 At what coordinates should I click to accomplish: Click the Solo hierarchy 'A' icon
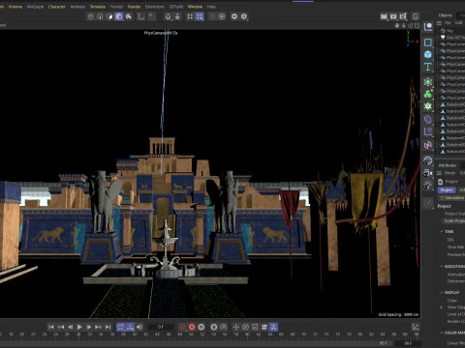click(244, 16)
